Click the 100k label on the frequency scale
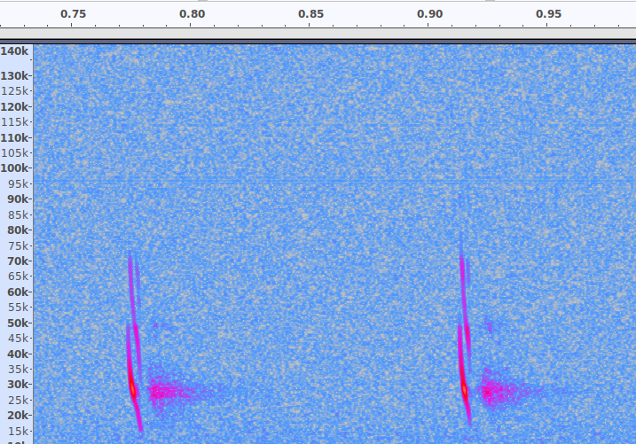 pos(15,168)
